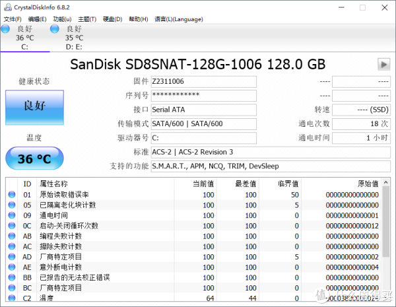Click the Serial ATA interface field
396x307 pixels.
click(x=203, y=110)
